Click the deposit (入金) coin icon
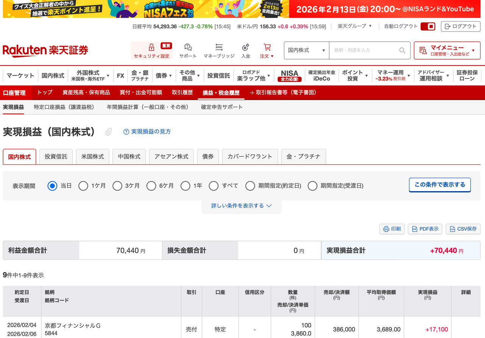The height and width of the screenshot is (338, 485). [246, 47]
